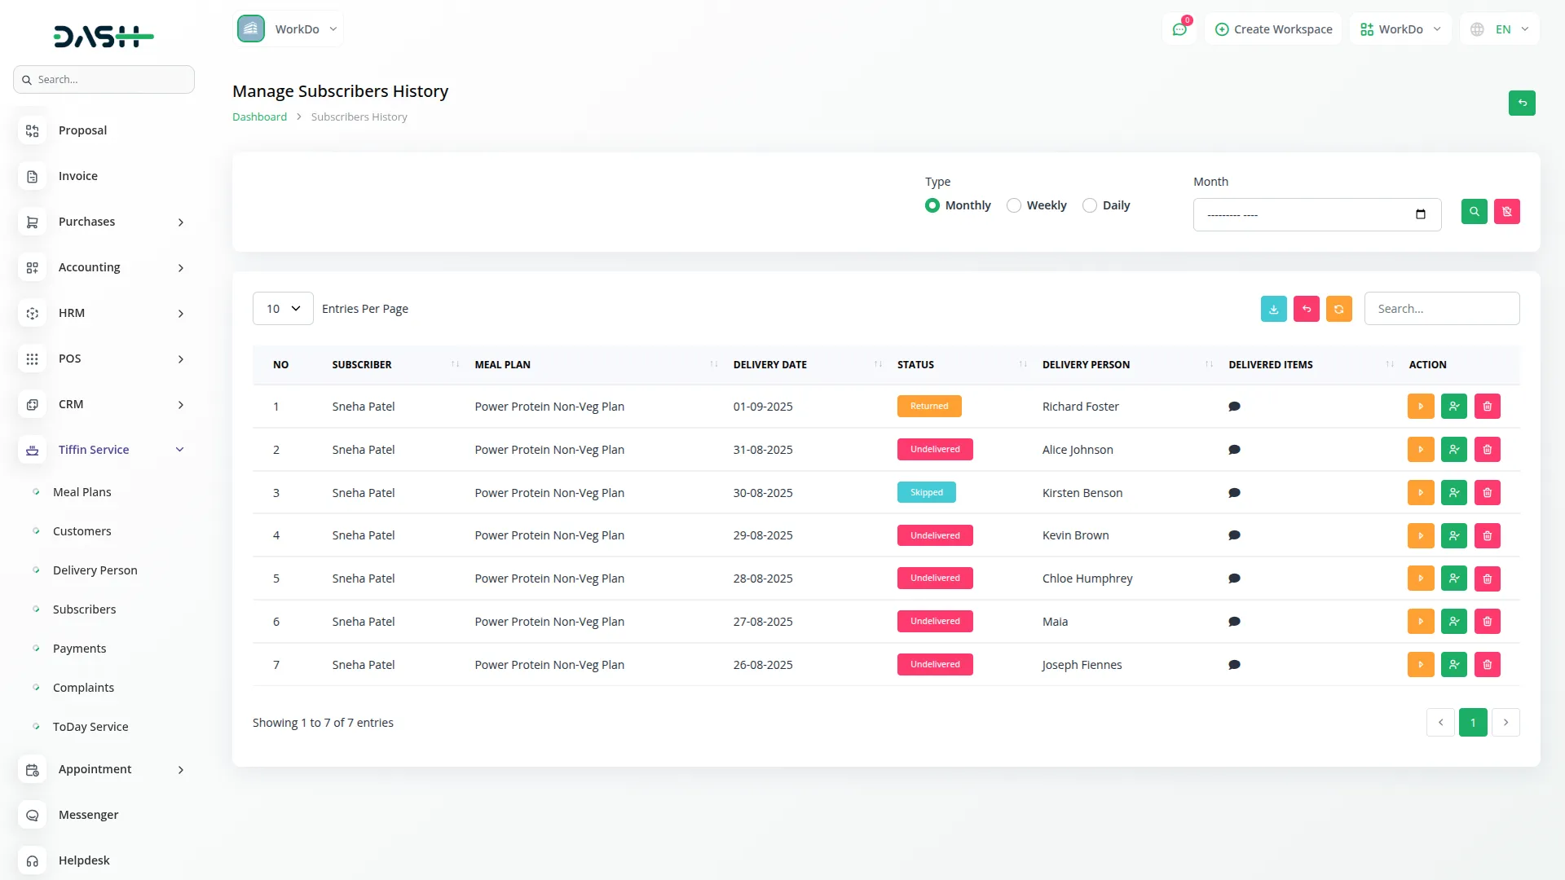
Task: Click the teal download export button
Action: click(x=1273, y=309)
